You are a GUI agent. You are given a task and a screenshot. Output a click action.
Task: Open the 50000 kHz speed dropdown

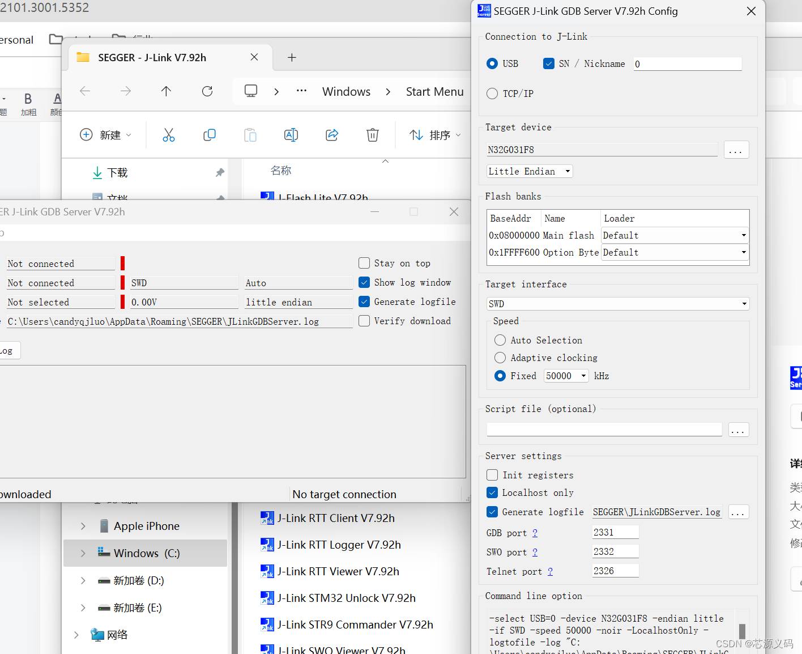[566, 376]
